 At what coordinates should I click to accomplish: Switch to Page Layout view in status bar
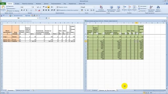click(x=146, y=93)
